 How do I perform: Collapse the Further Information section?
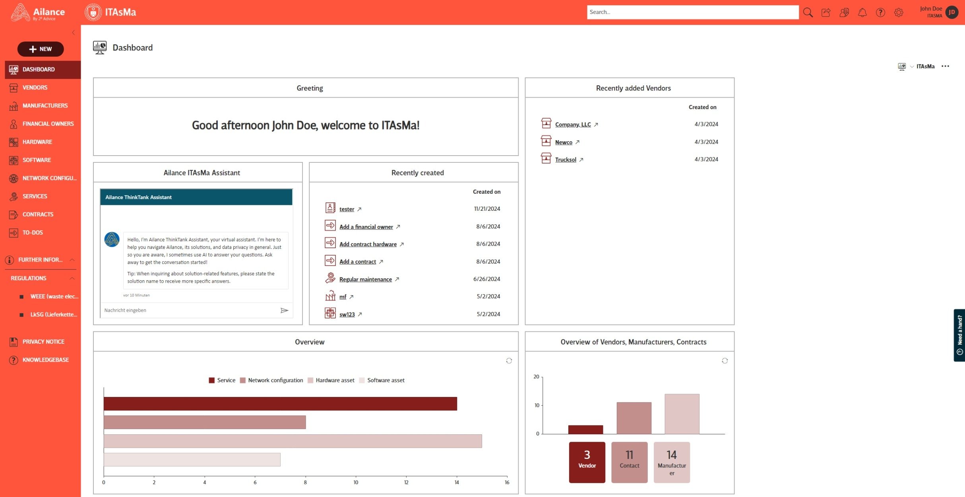[x=72, y=260]
